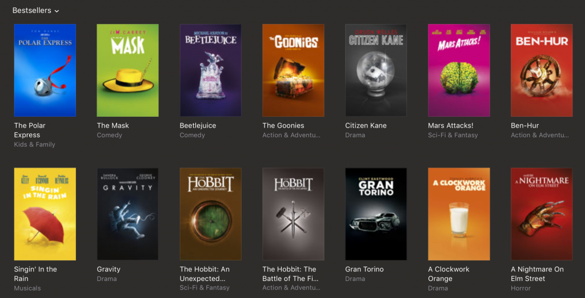Click Action & Adventure genre under The Goonies
585x298 pixels.
pyautogui.click(x=291, y=135)
